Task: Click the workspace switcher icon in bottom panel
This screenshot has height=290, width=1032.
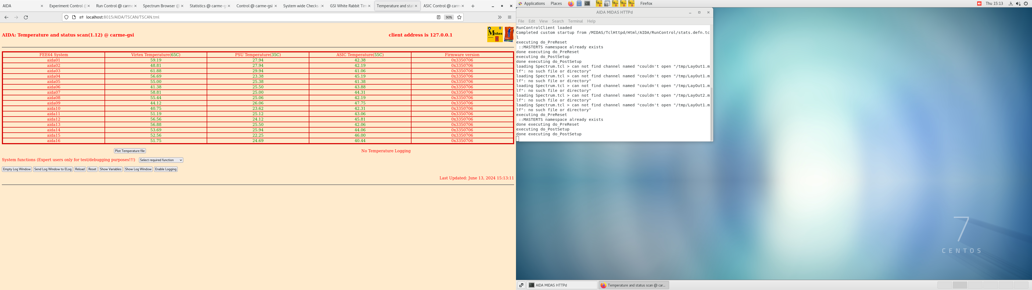Action: (521, 285)
